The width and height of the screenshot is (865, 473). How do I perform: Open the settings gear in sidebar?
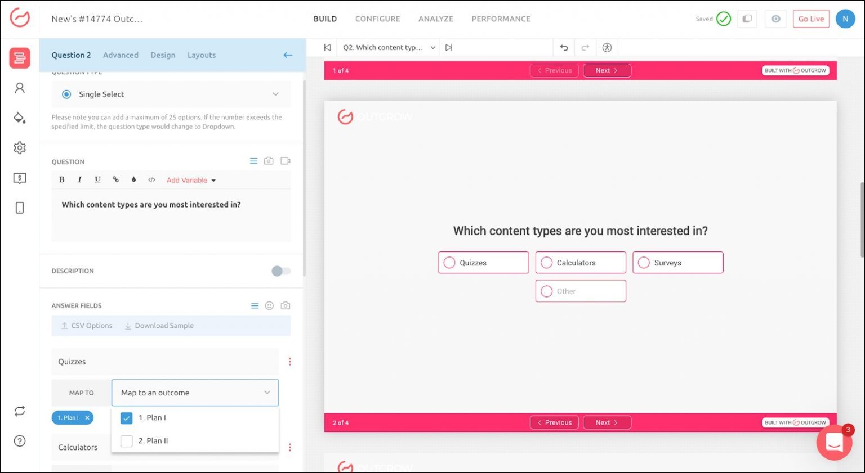click(x=20, y=148)
